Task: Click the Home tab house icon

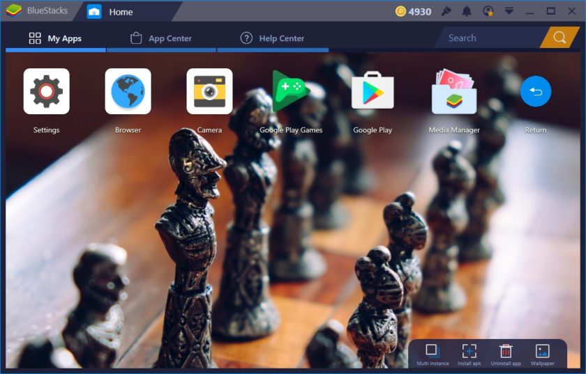Action: pyautogui.click(x=94, y=12)
